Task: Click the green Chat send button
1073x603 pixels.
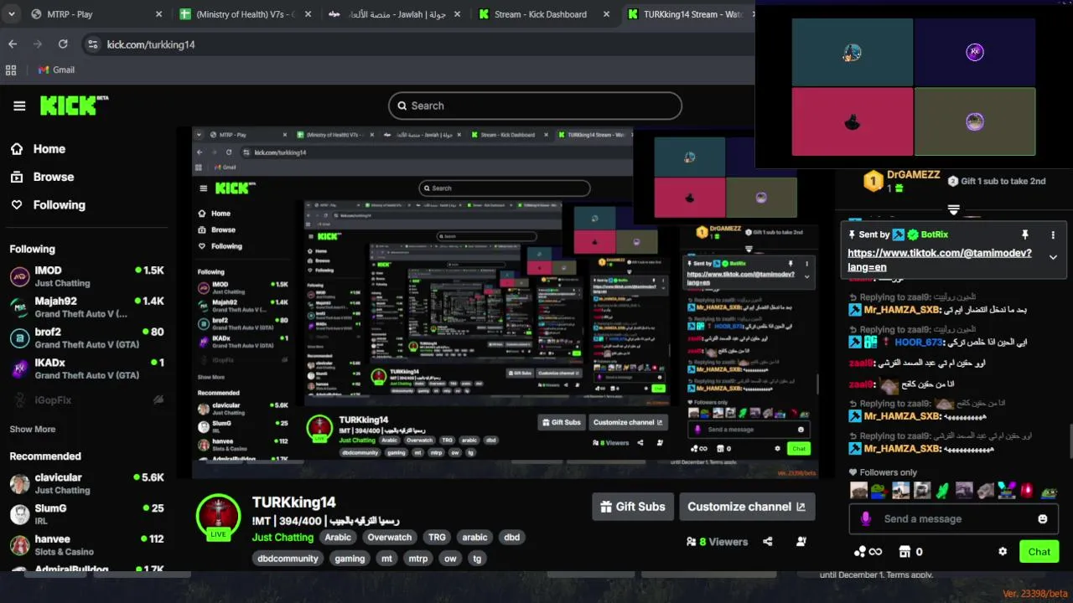Action: coord(1039,551)
